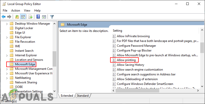Expand the Desktop Window Manager folder
Screen dimensions: 205x104
(6, 24)
